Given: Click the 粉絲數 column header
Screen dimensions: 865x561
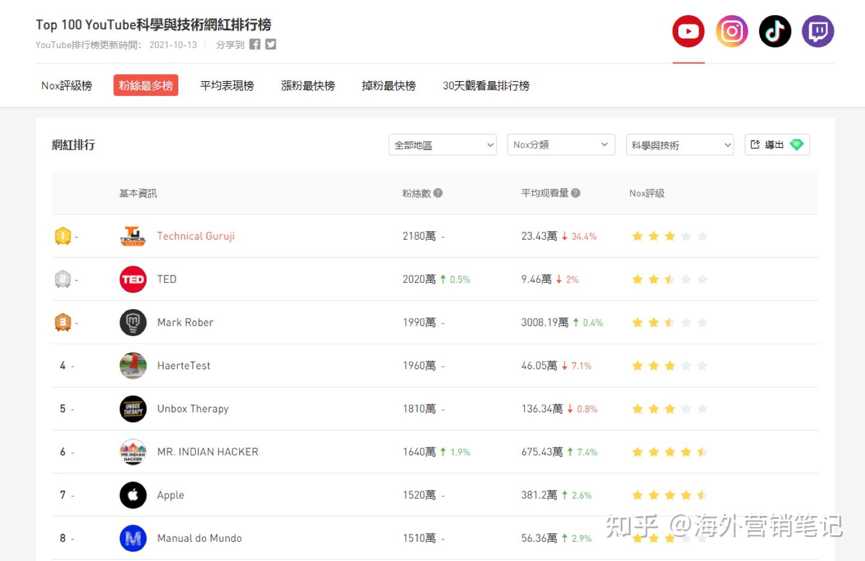Looking at the screenshot, I should click(417, 193).
